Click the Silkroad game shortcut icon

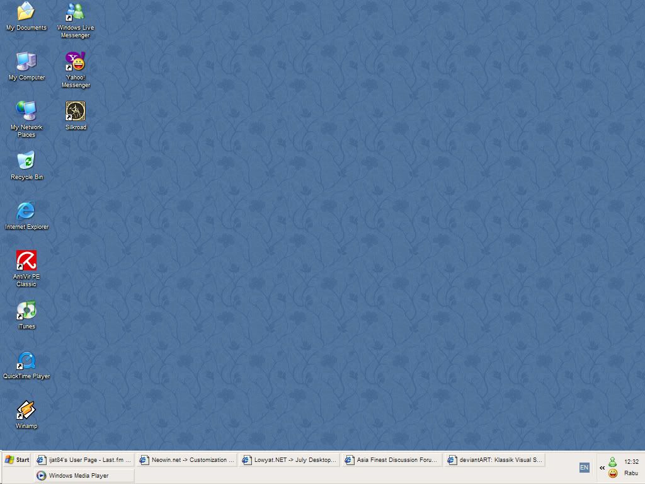tap(76, 112)
